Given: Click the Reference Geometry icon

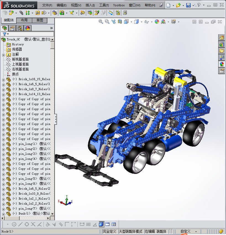Looking at the screenshot, I should [72, 13].
